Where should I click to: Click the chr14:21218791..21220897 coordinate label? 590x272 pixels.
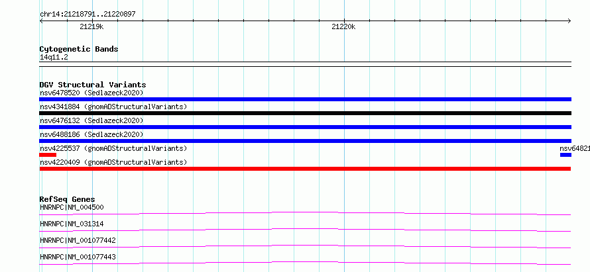88,15
